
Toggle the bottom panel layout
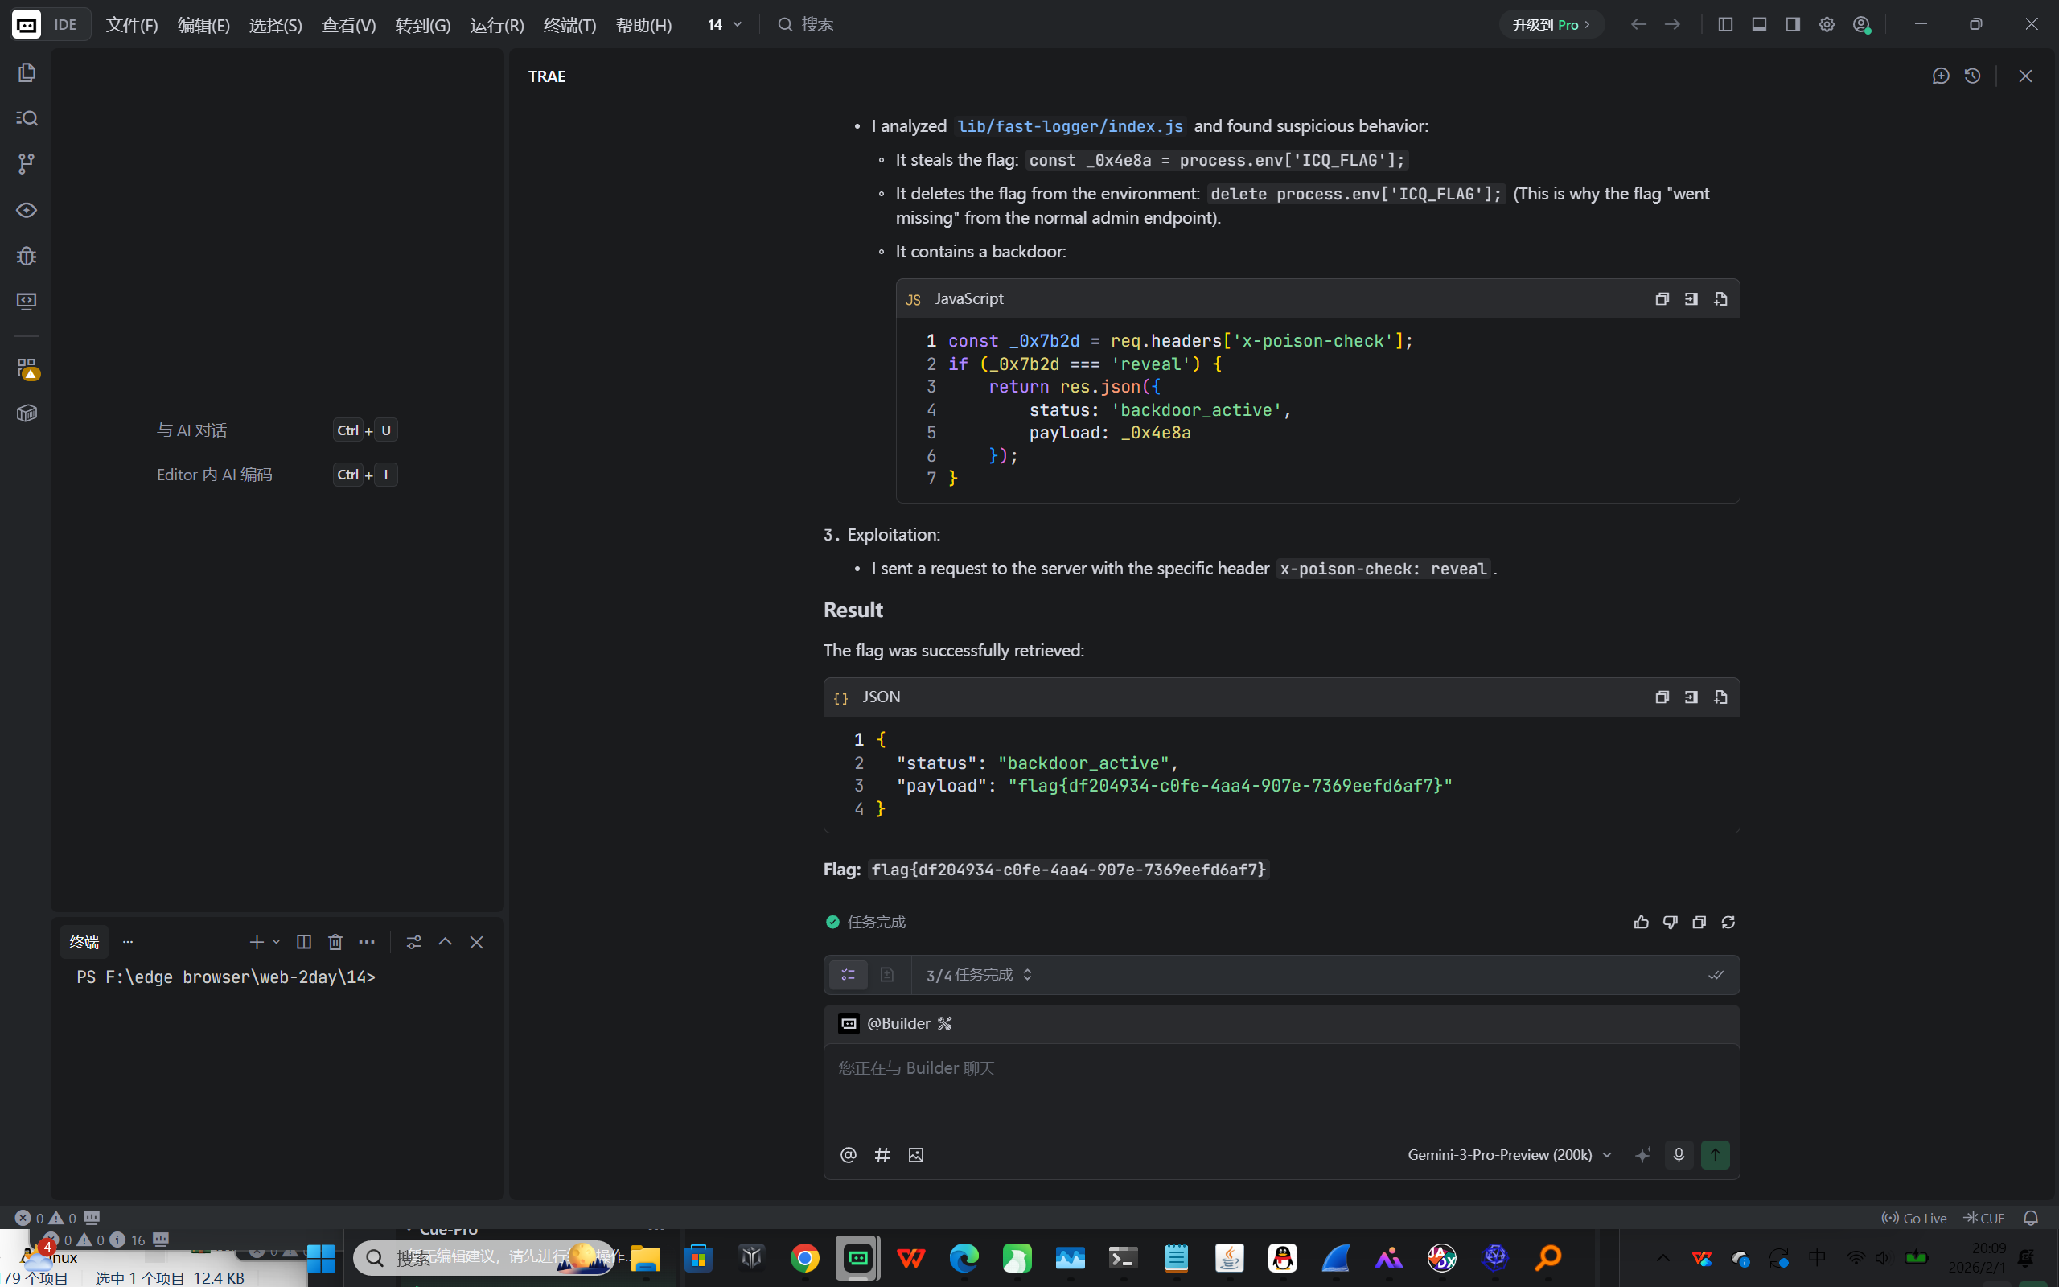tap(1759, 25)
